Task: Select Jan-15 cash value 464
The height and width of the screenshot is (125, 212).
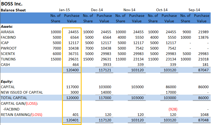Action: coord(75,65)
